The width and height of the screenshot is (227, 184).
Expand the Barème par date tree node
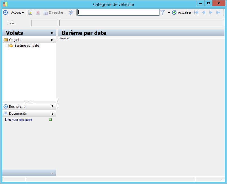[x=6, y=46]
